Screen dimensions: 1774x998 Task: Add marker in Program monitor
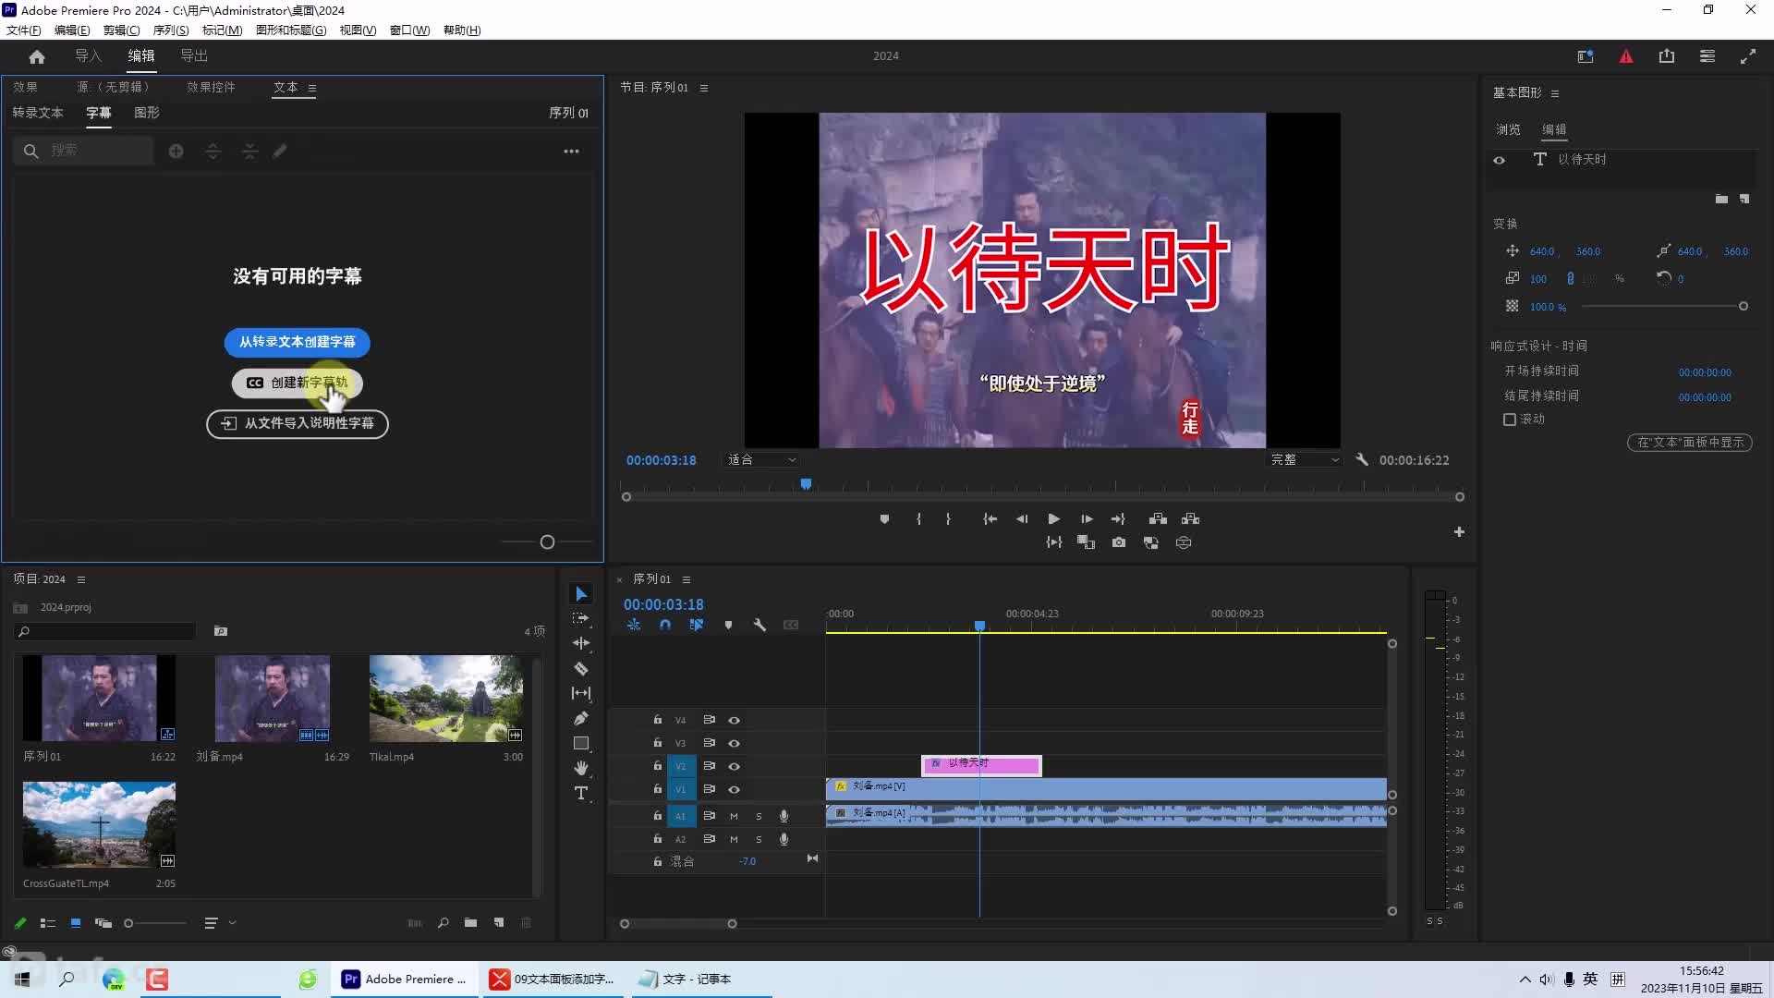tap(884, 519)
